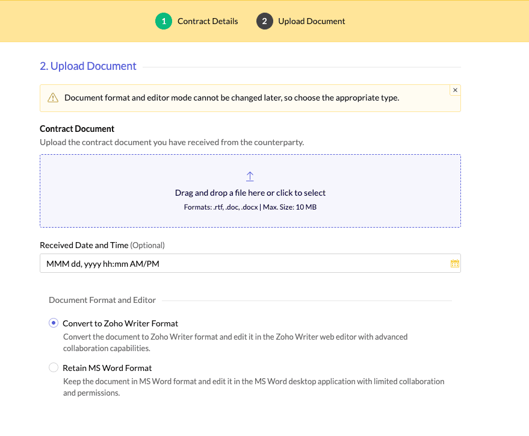Select Convert to Zoho Writer Format radio
529x436 pixels.
pyautogui.click(x=54, y=323)
